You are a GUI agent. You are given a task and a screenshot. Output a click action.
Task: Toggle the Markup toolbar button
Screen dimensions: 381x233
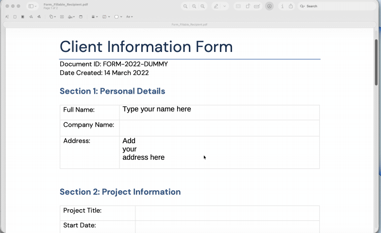click(x=269, y=6)
